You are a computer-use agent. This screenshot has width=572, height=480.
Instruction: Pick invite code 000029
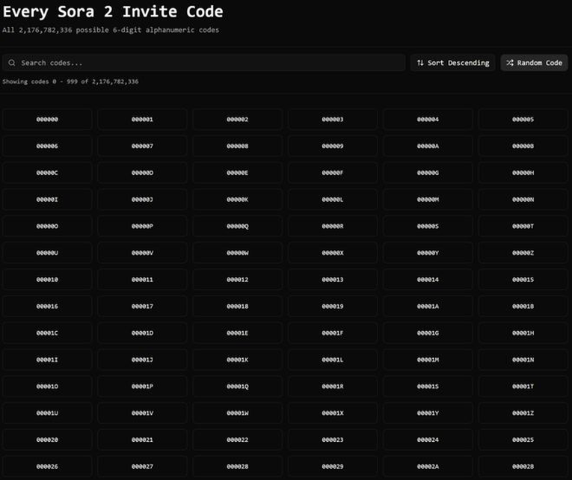point(333,467)
